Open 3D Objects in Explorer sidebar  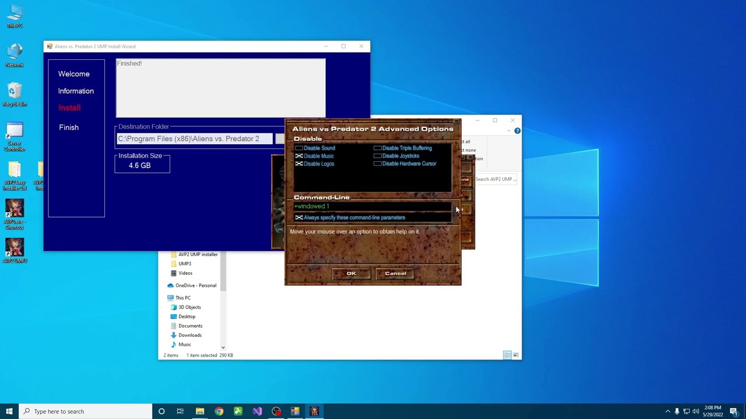(x=186, y=307)
